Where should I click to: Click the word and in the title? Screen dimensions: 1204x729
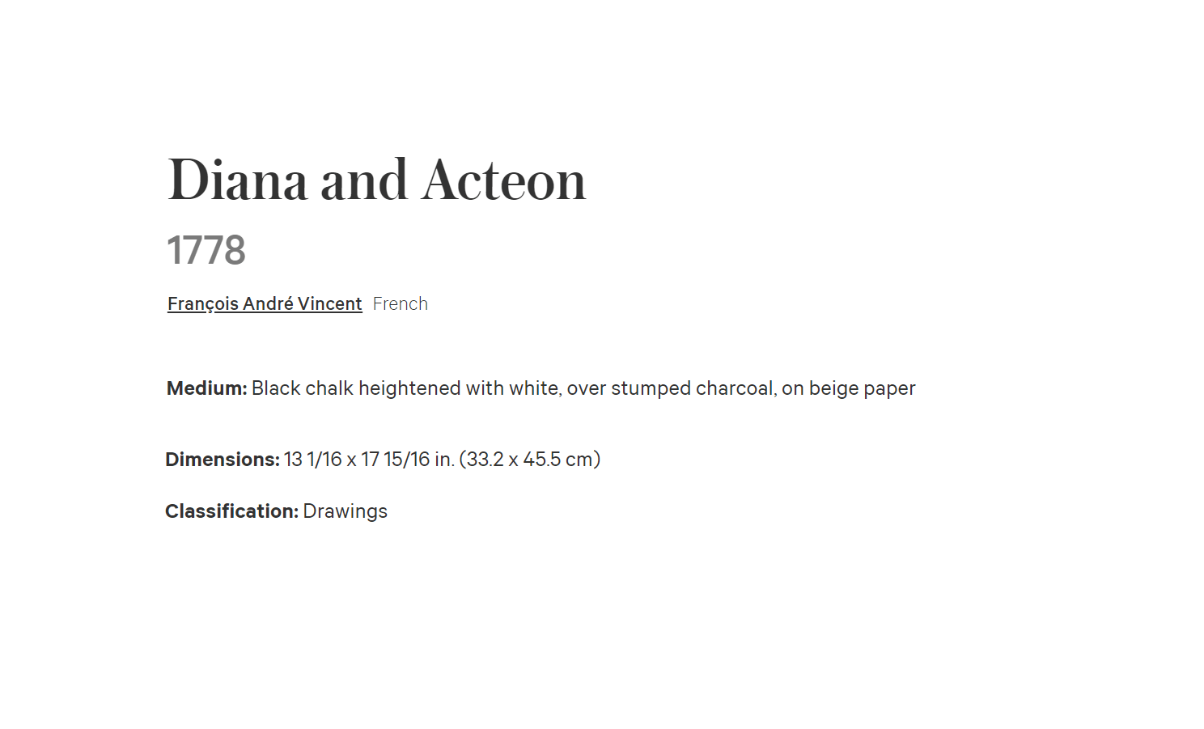pyautogui.click(x=364, y=180)
